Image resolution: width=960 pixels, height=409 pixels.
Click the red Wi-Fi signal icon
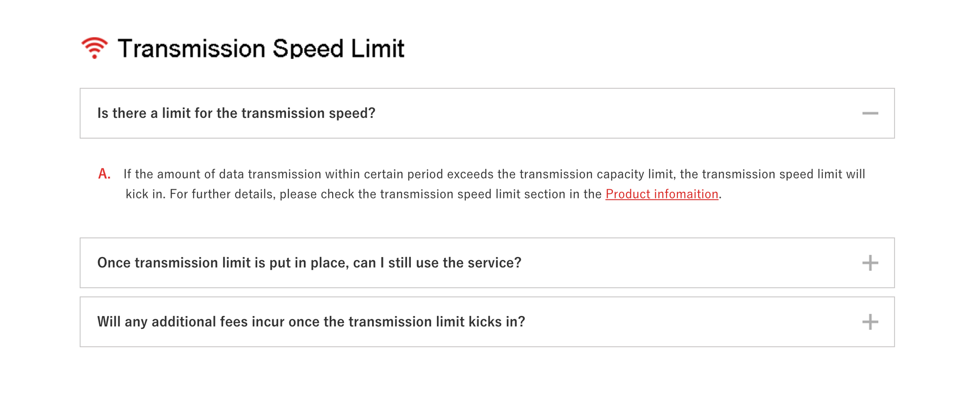coord(95,48)
